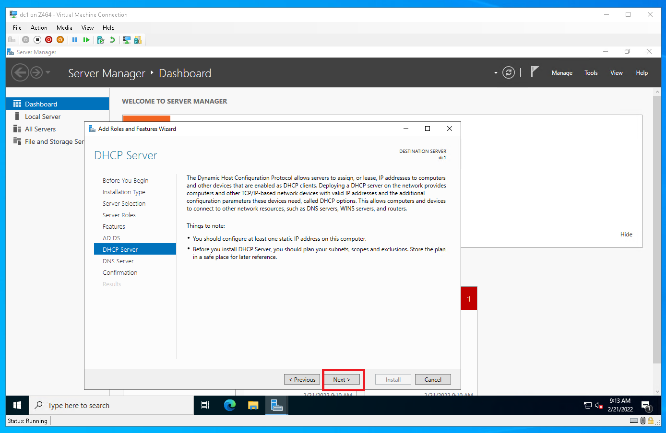
Task: Open the Media menu
Action: click(x=64, y=28)
